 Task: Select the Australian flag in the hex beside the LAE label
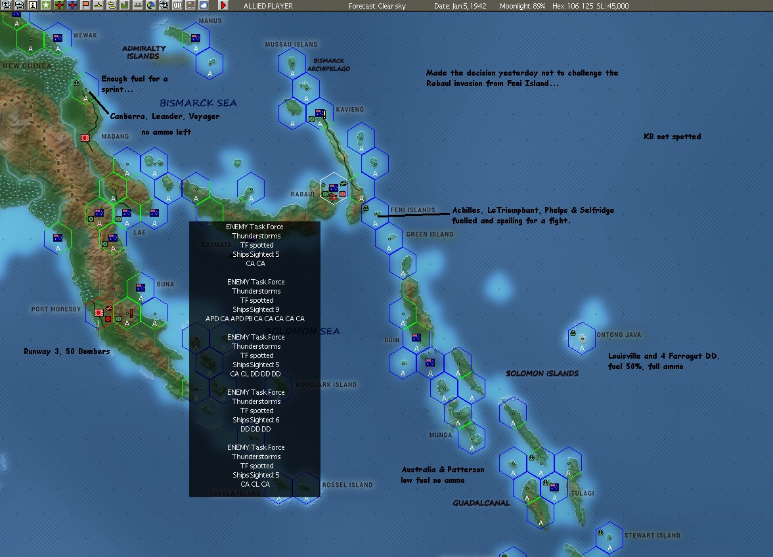pyautogui.click(x=127, y=212)
